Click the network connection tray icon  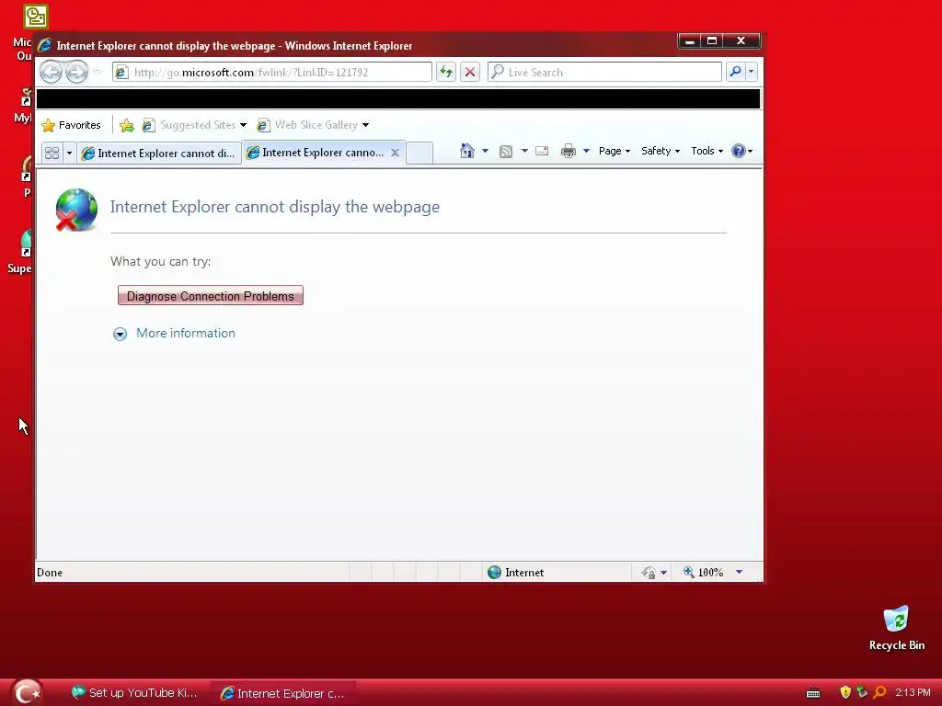862,692
